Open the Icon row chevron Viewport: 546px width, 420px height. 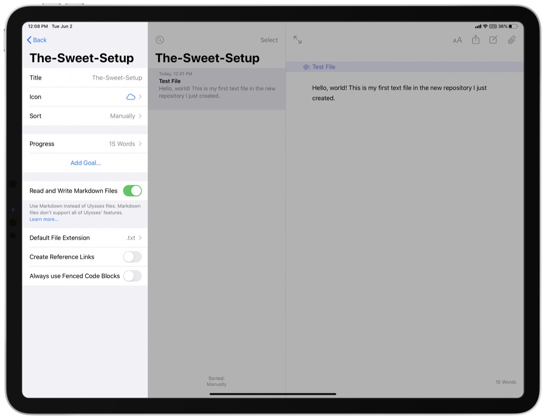tap(140, 97)
